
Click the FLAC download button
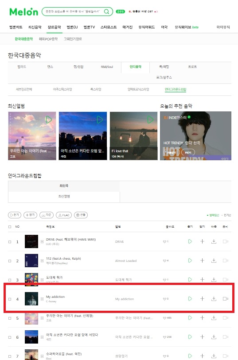pyautogui.click(x=64, y=215)
